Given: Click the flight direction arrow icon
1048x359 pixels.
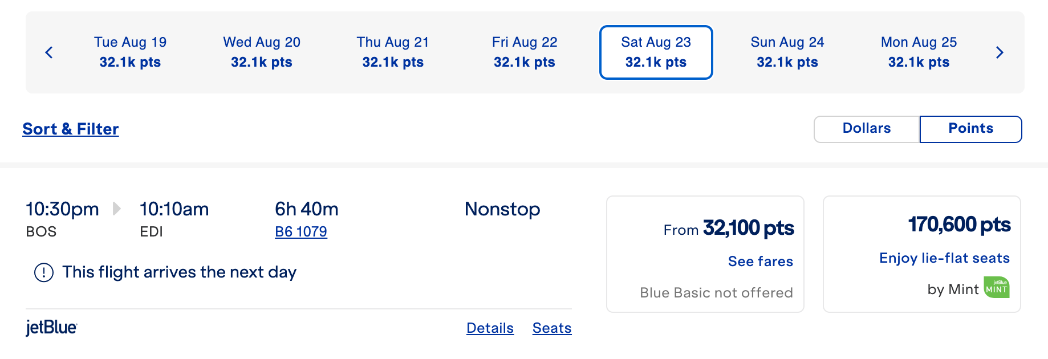Looking at the screenshot, I should [117, 209].
